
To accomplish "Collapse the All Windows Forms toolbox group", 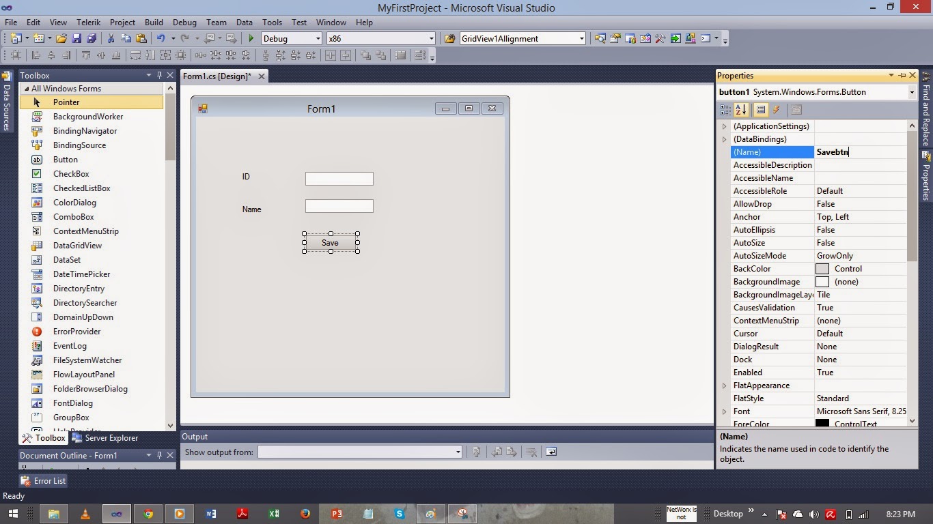I will pos(27,89).
